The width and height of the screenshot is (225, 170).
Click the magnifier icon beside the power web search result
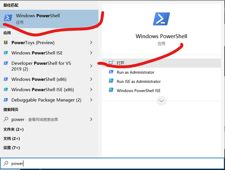click(x=6, y=119)
